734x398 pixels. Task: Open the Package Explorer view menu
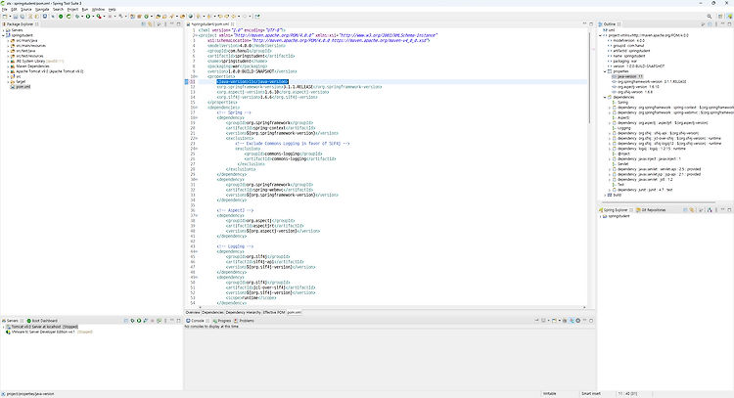tap(165, 23)
